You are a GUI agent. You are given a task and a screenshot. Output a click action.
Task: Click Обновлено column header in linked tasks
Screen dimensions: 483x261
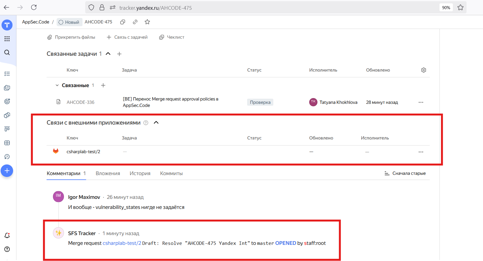[x=378, y=70]
